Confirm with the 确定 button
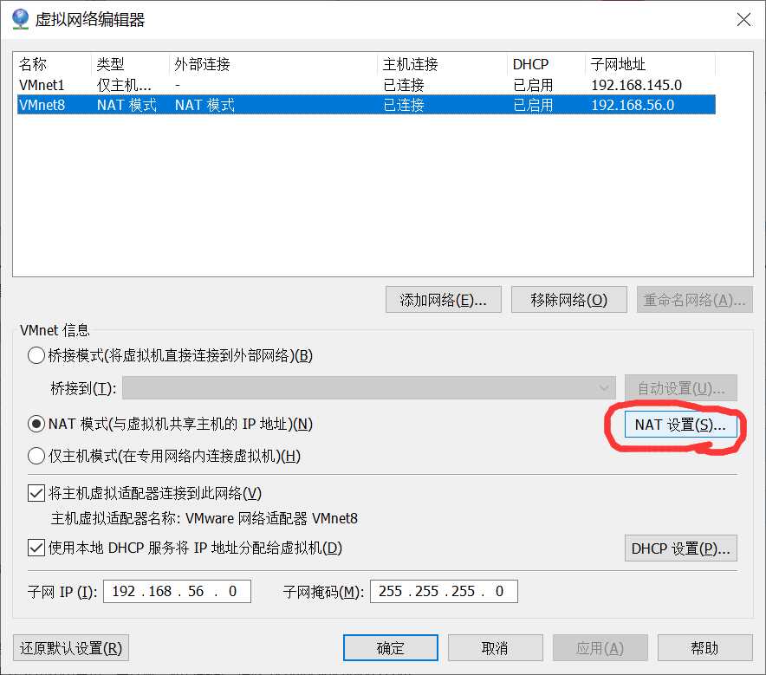Screen dimensions: 766x675 pyautogui.click(x=390, y=648)
